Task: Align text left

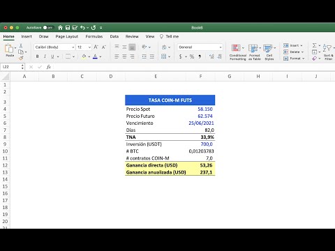Action: (117, 56)
